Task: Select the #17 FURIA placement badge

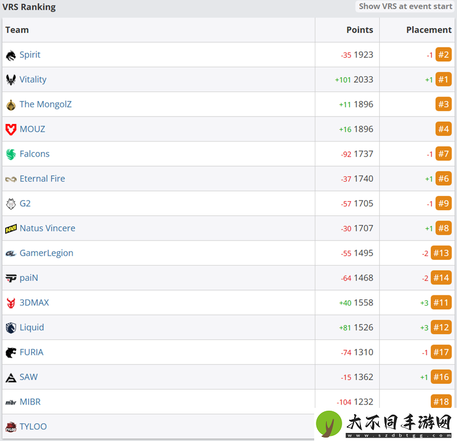Action: coord(441,352)
